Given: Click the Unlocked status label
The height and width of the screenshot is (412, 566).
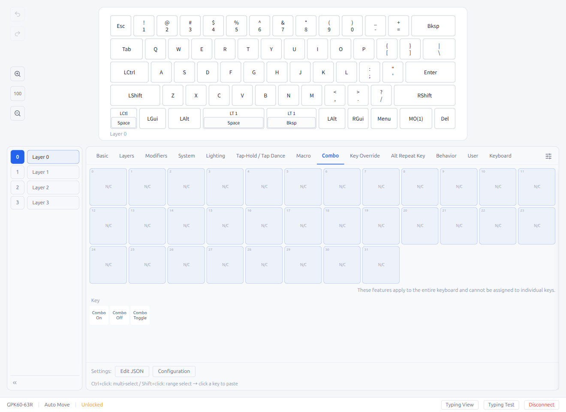Looking at the screenshot, I should [x=92, y=404].
